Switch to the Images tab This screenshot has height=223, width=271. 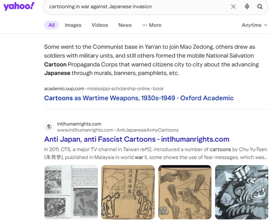[x=73, y=25]
